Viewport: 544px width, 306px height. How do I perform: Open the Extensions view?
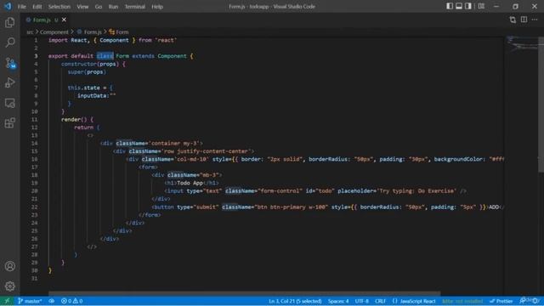pyautogui.click(x=9, y=122)
